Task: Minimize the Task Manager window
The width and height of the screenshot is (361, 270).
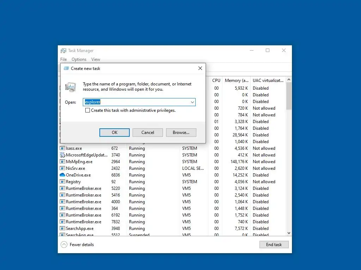Action: 252,50
